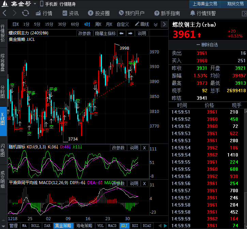Viewport: 247px width, 229px height.
Task: Open 说明 in MACD panel
Action: 134,183
